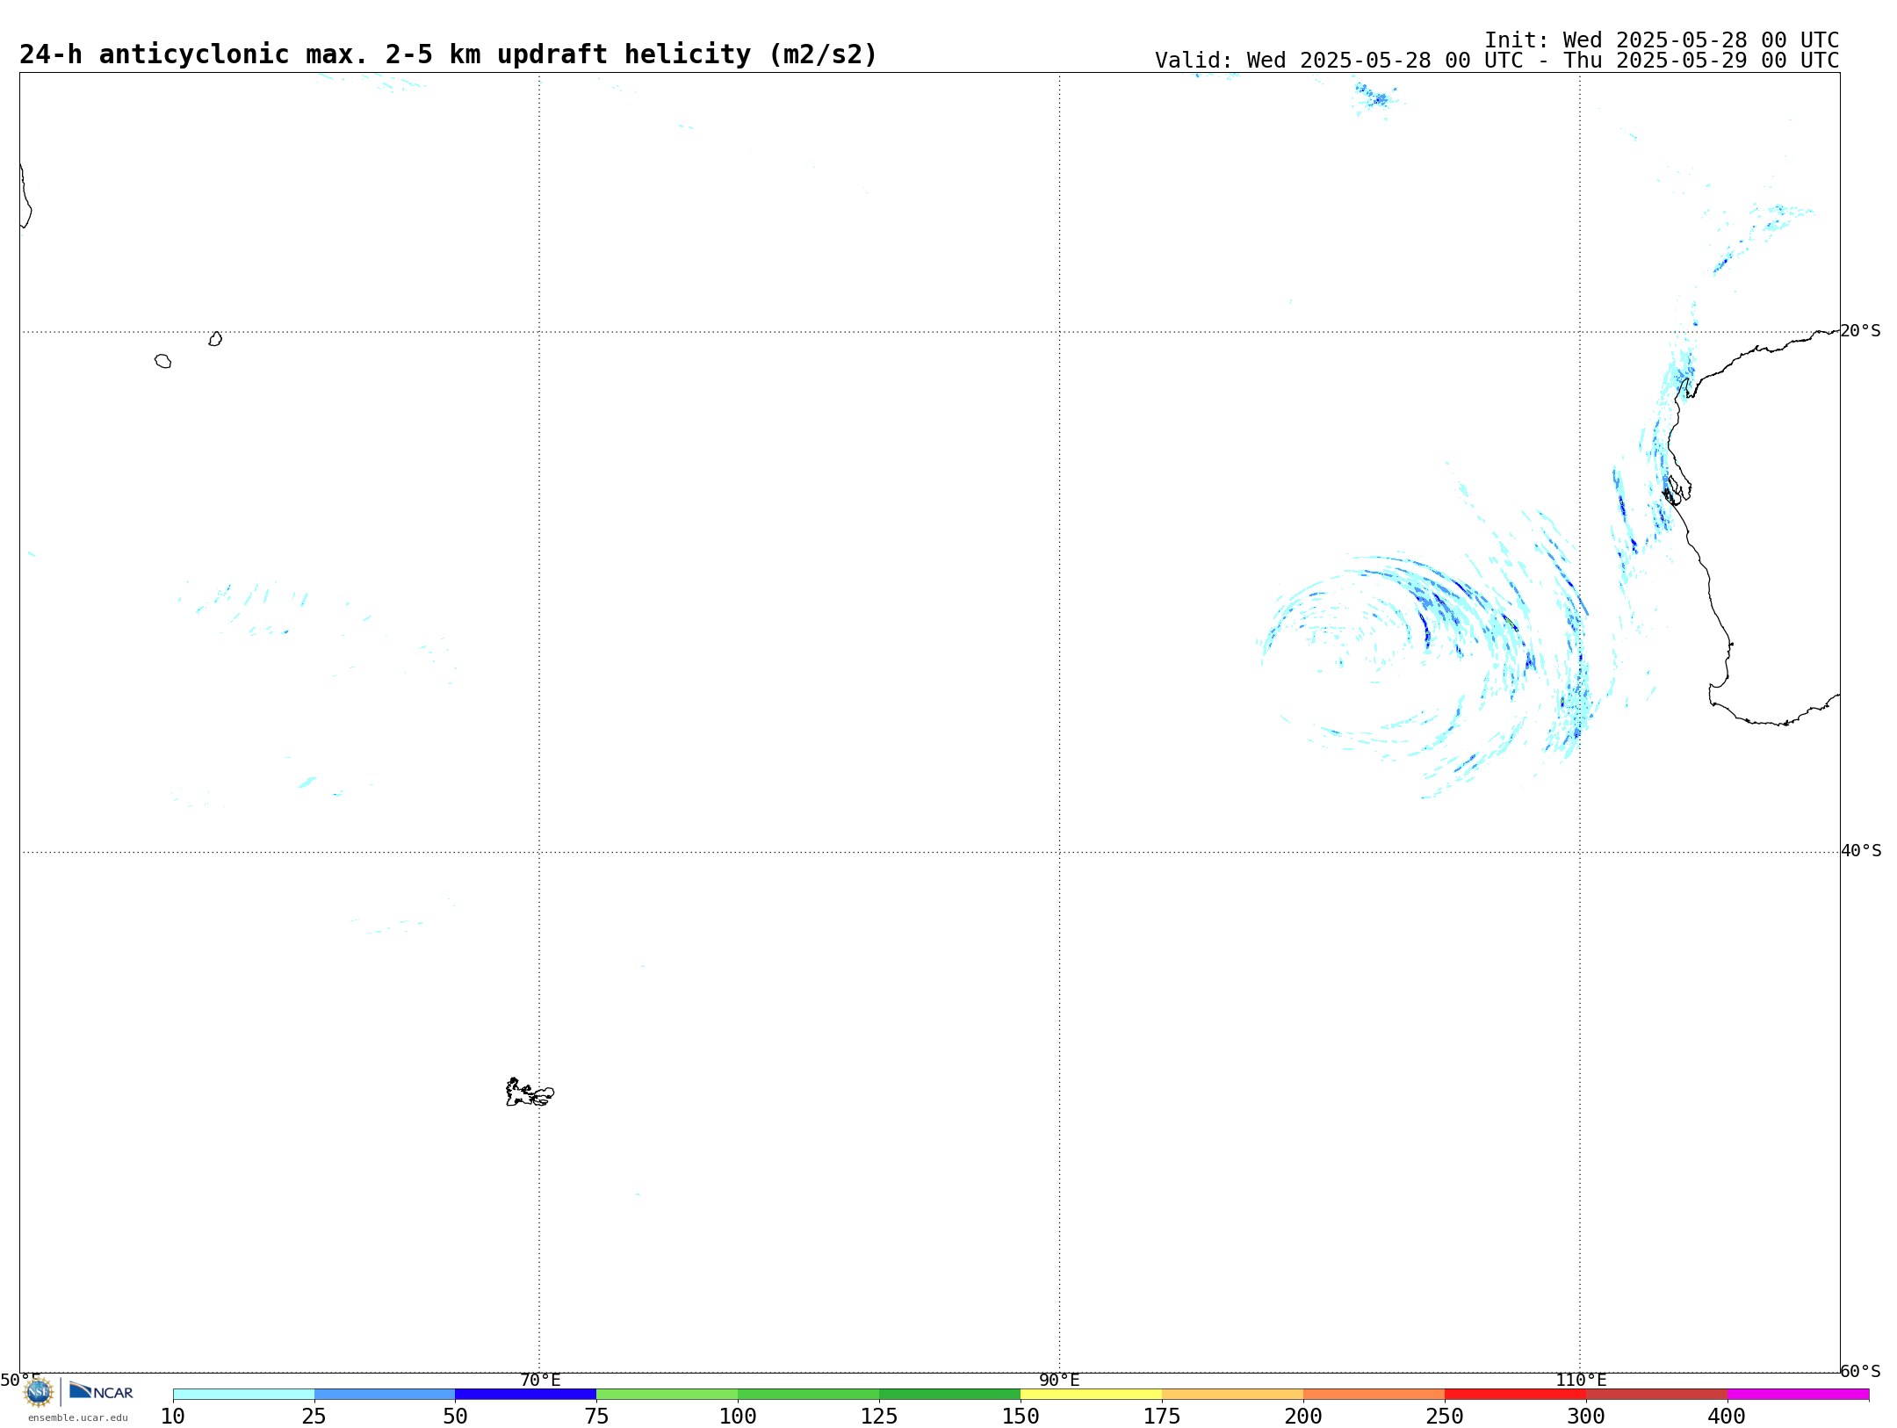Click the Valid time range text line
1897x1428 pixels.
coord(1497,61)
